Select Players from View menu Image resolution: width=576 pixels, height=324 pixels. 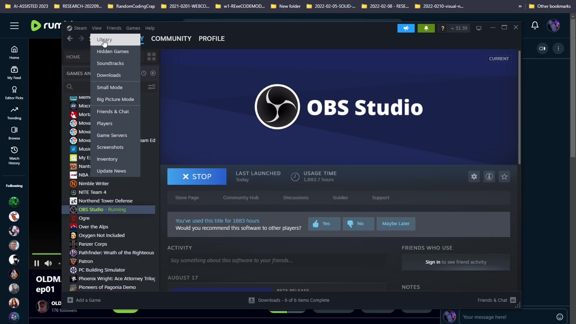(x=115, y=123)
